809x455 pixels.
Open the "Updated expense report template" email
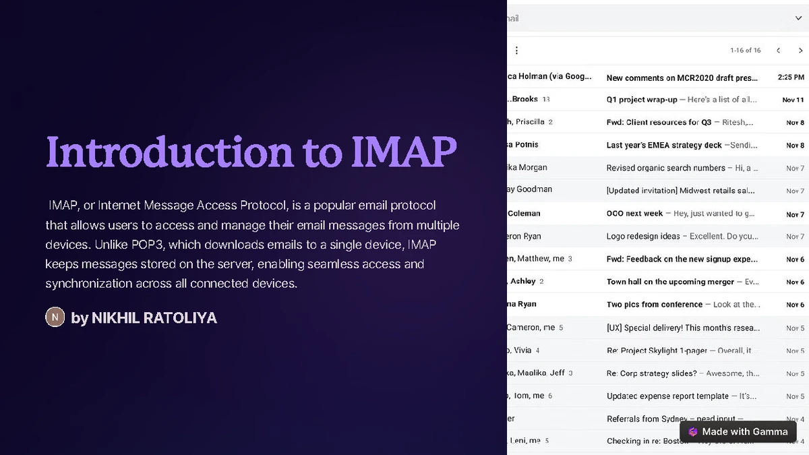coord(657,396)
